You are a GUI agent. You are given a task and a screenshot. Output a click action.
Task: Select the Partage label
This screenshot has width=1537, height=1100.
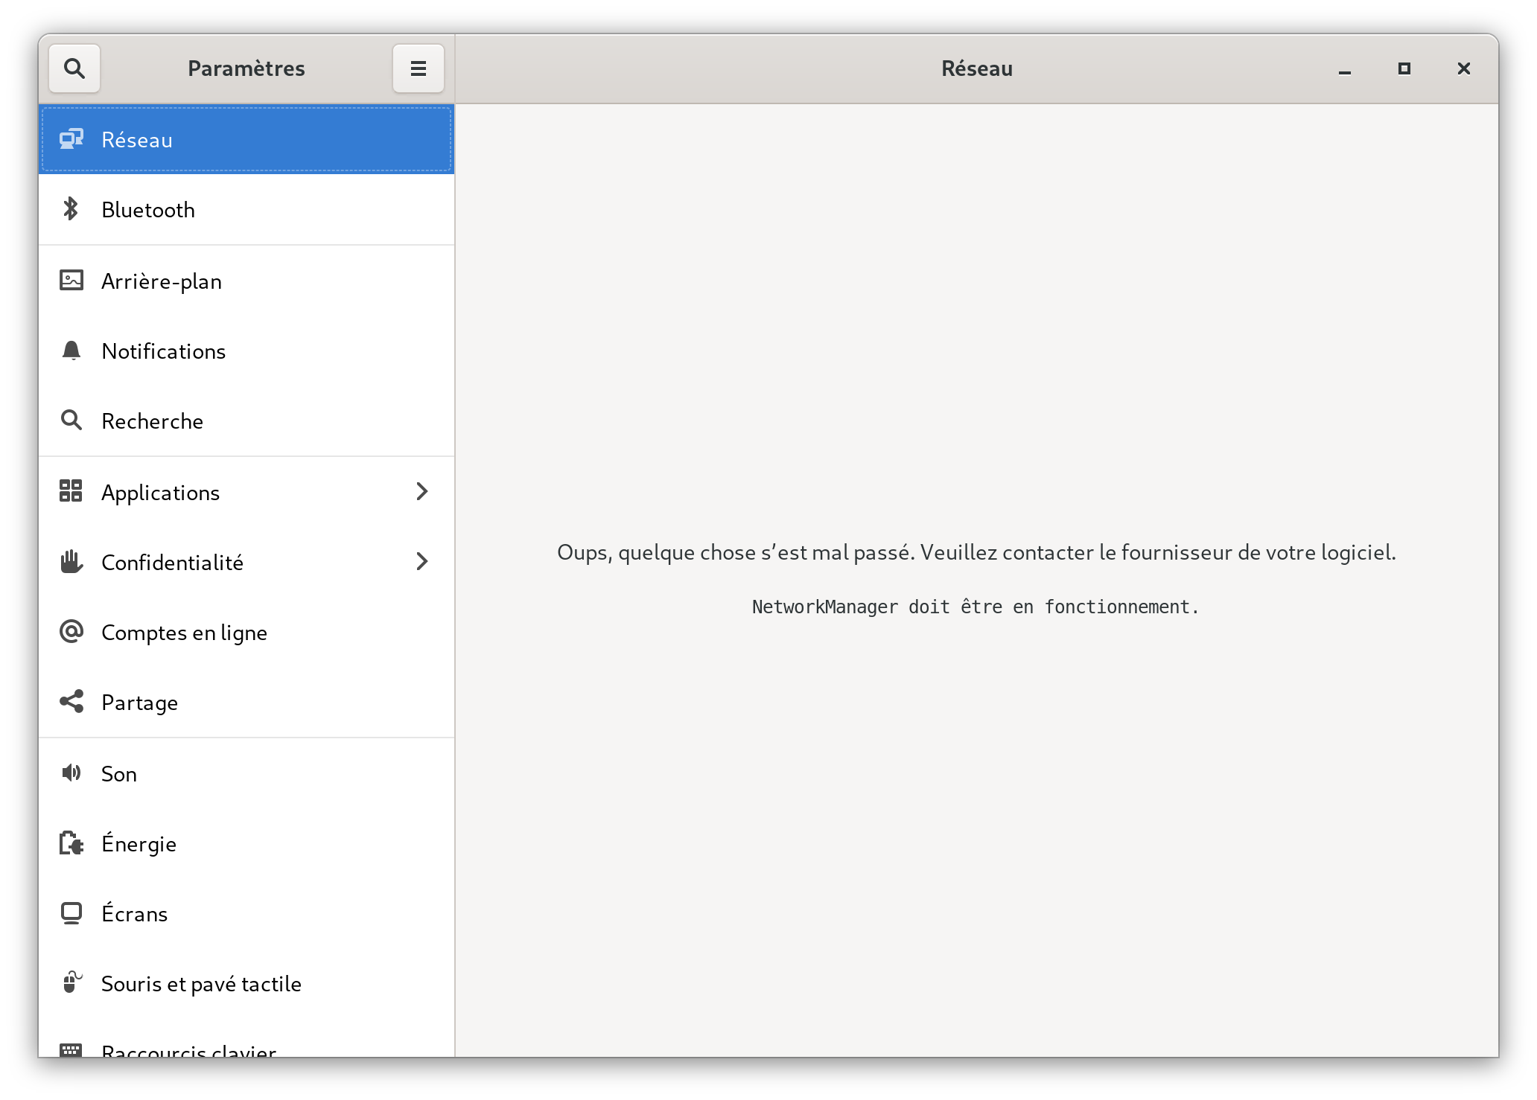(140, 703)
